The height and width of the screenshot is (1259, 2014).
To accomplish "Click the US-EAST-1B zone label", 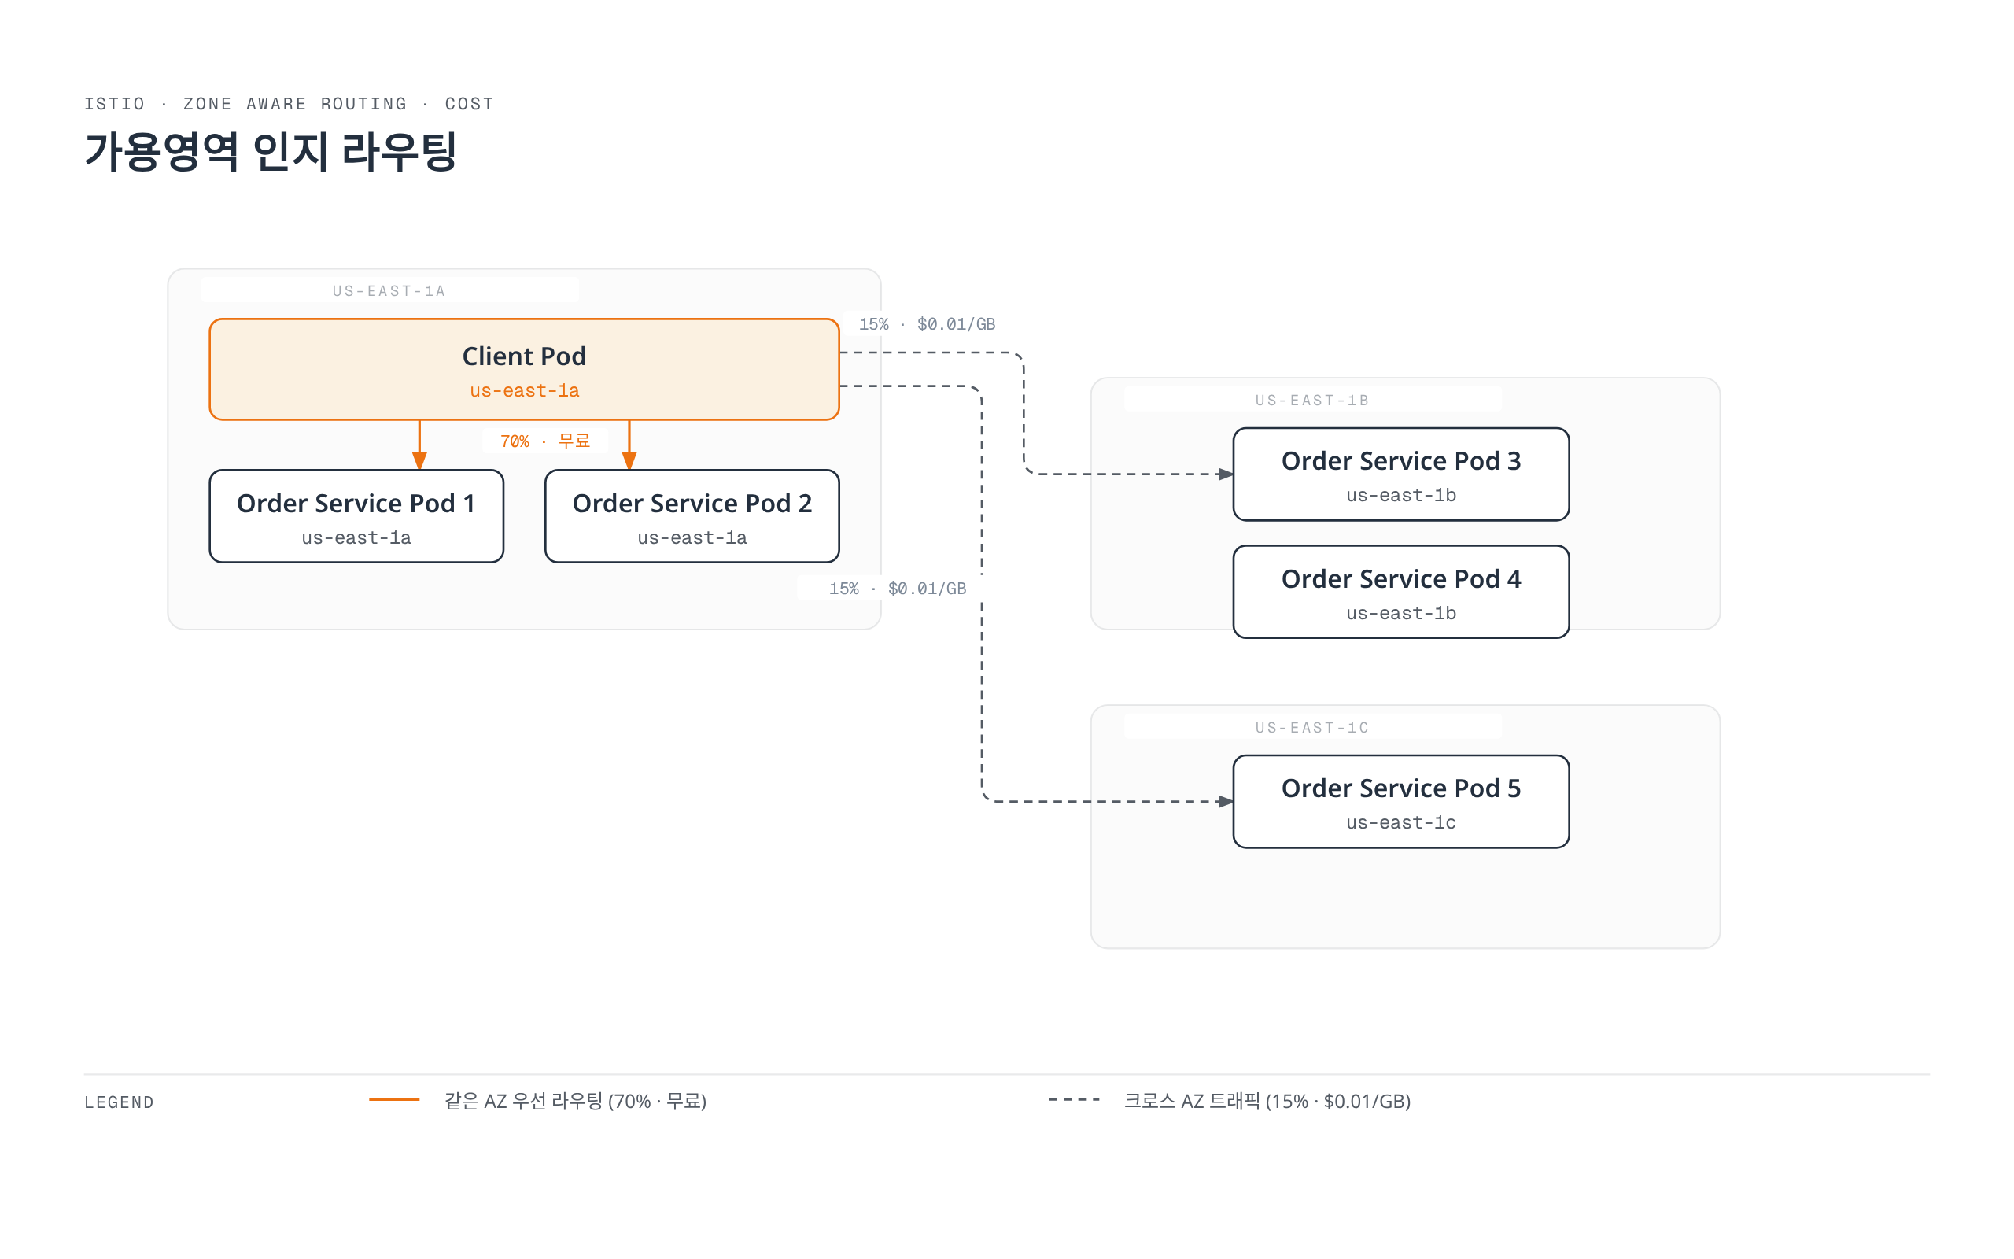I will pyautogui.click(x=1312, y=401).
